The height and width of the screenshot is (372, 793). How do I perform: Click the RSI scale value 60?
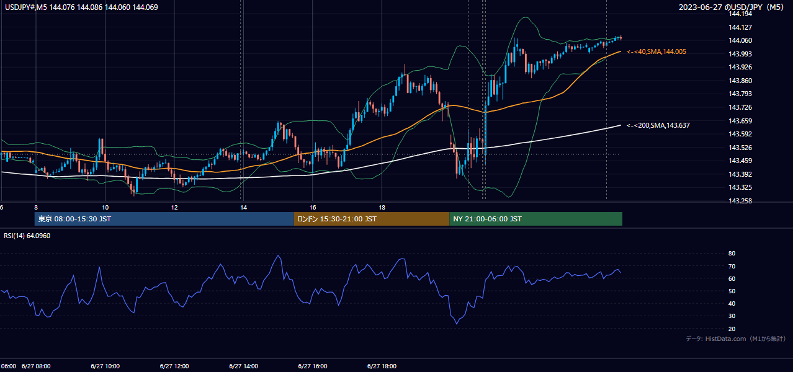point(732,278)
